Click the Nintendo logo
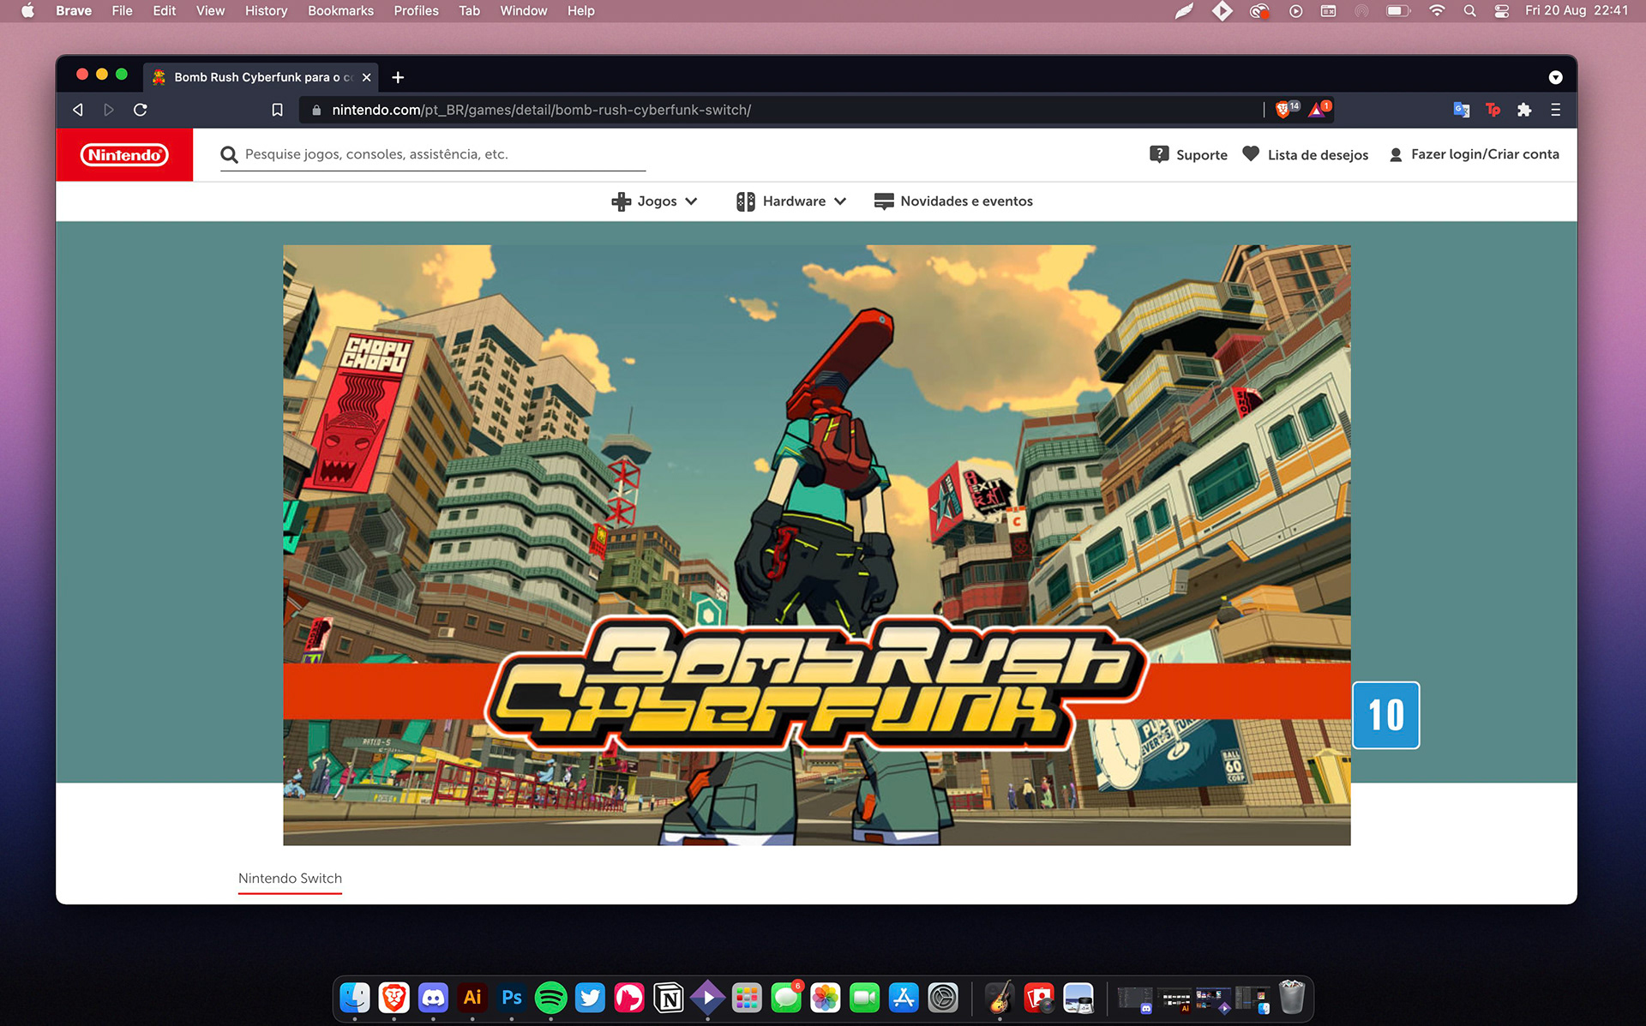The image size is (1646, 1026). 124,155
